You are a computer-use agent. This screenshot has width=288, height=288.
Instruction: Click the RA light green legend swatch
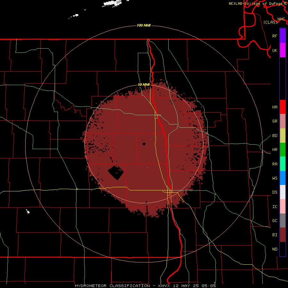pos(283,164)
